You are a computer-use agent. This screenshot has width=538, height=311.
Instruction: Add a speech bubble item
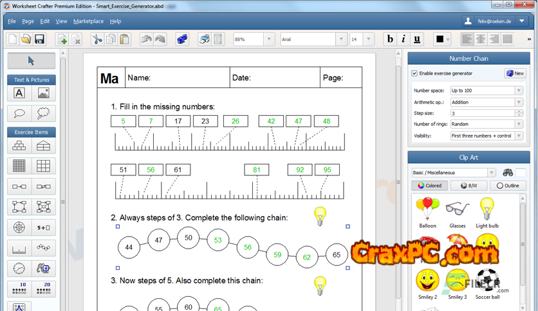[19, 113]
